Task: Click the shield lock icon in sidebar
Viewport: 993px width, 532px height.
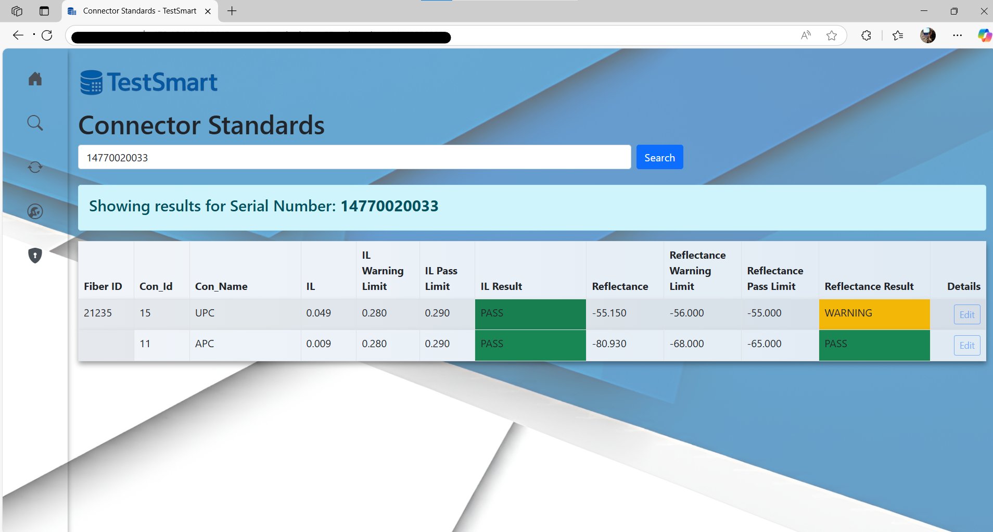Action: pyautogui.click(x=35, y=256)
